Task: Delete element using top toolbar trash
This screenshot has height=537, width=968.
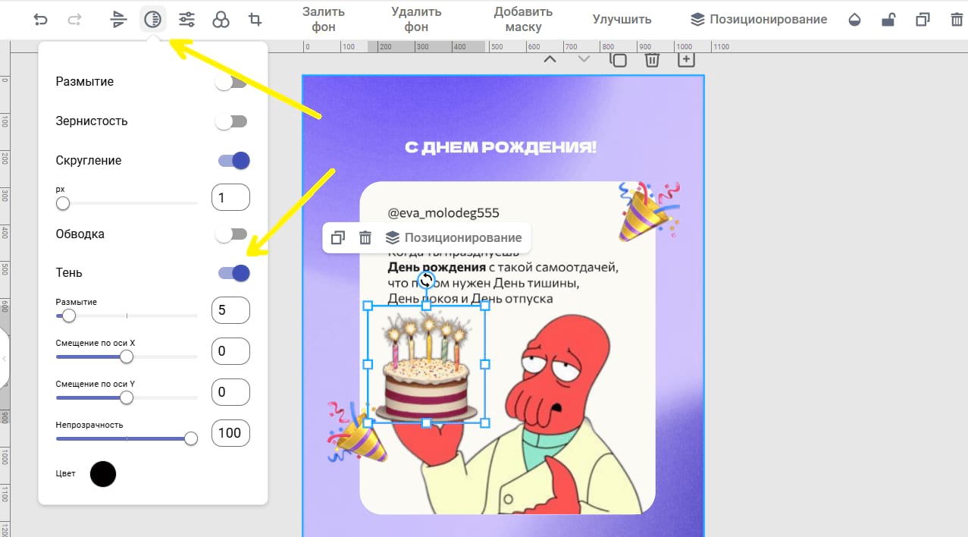Action: click(x=956, y=20)
